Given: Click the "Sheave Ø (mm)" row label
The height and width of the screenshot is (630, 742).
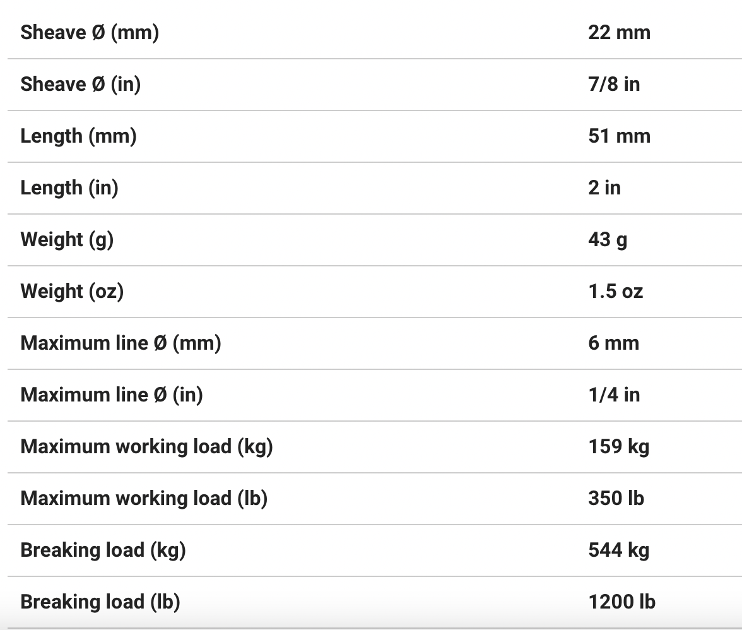Looking at the screenshot, I should pyautogui.click(x=90, y=32).
